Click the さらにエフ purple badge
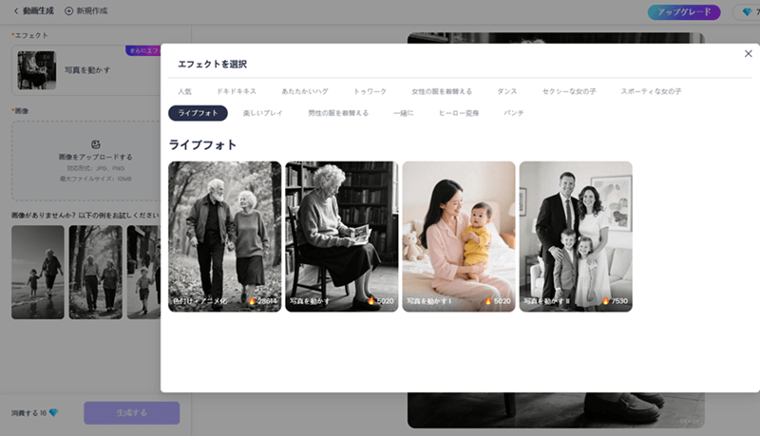Screen dimensions: 760x436 [143, 50]
